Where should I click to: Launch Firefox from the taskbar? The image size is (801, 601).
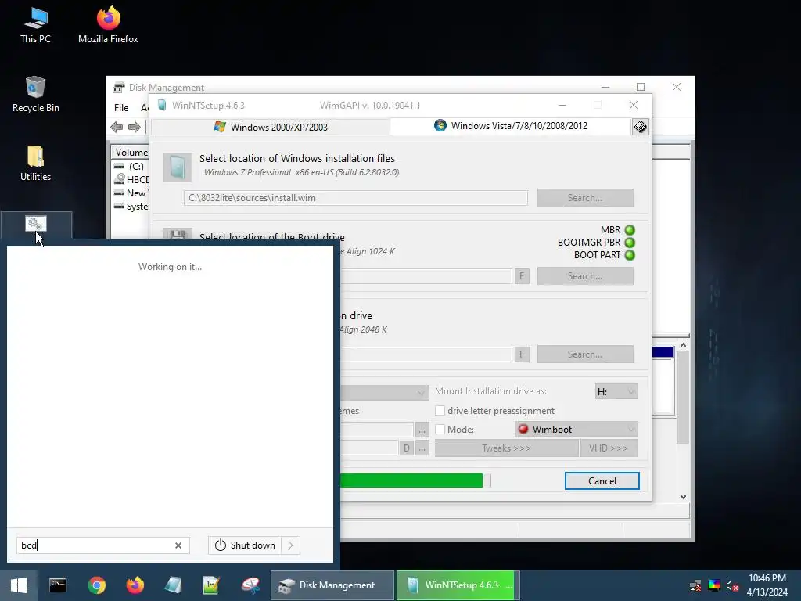[135, 585]
